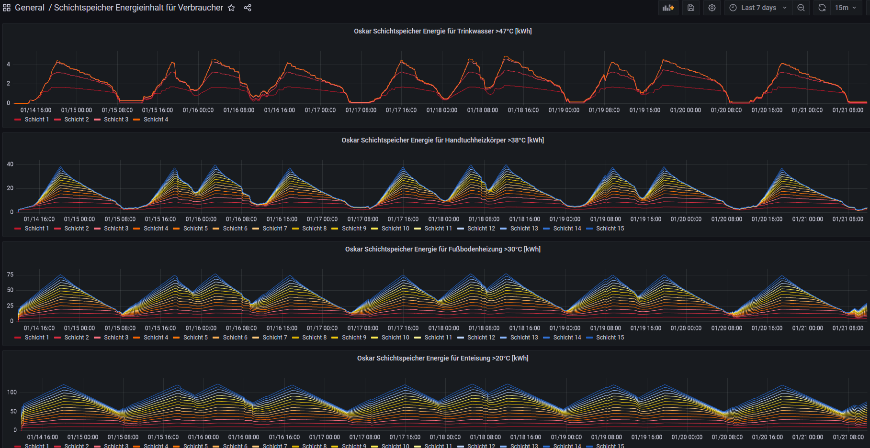Toggle Schicht 2 in Trinkwasser legend

(x=77, y=120)
